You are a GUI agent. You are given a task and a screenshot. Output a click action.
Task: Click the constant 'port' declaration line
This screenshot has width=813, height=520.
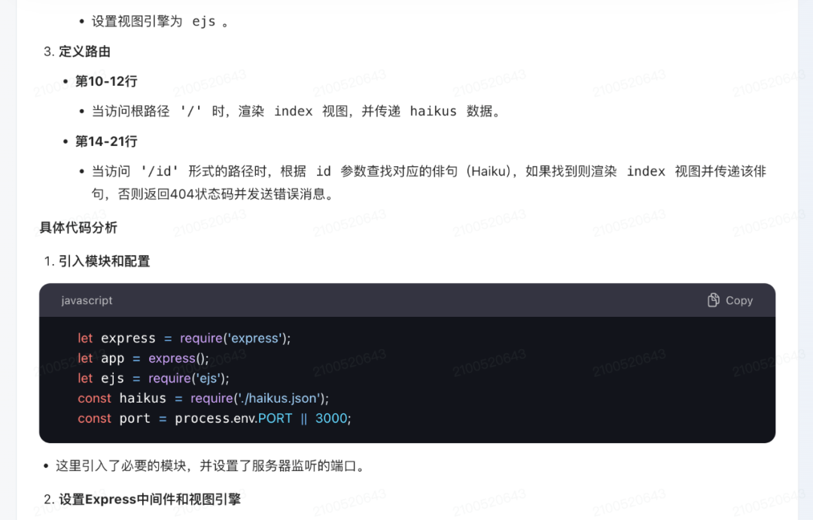(x=134, y=418)
